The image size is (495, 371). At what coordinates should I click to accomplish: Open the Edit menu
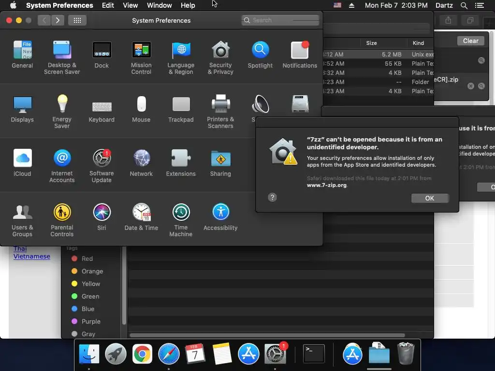108,5
